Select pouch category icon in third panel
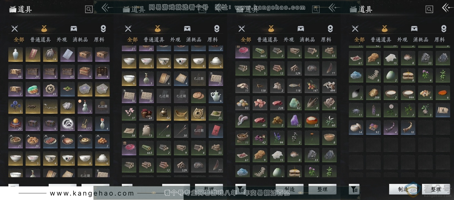Viewport: 454px width, 200px height. (271, 28)
